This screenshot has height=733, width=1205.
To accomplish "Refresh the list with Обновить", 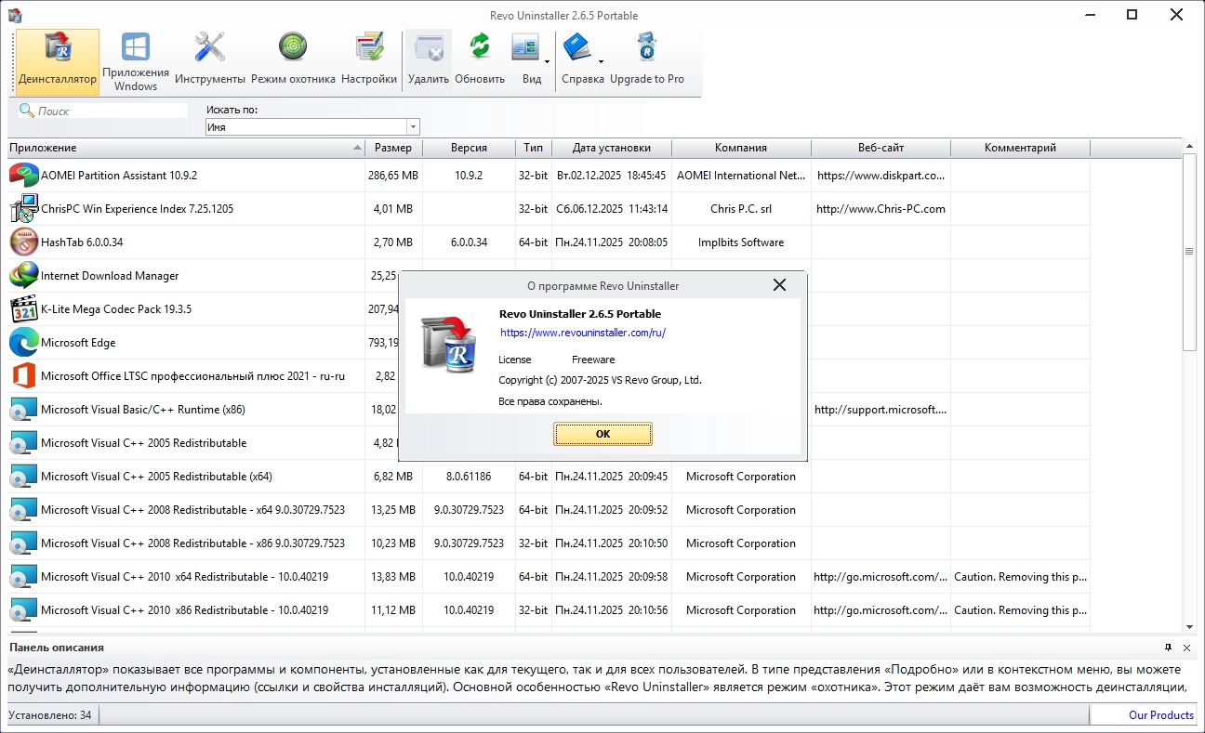I will coord(480,61).
